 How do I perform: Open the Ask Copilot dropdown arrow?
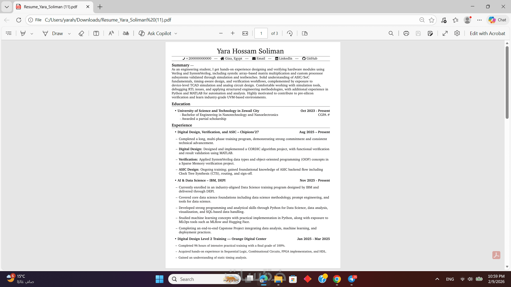coord(176,33)
